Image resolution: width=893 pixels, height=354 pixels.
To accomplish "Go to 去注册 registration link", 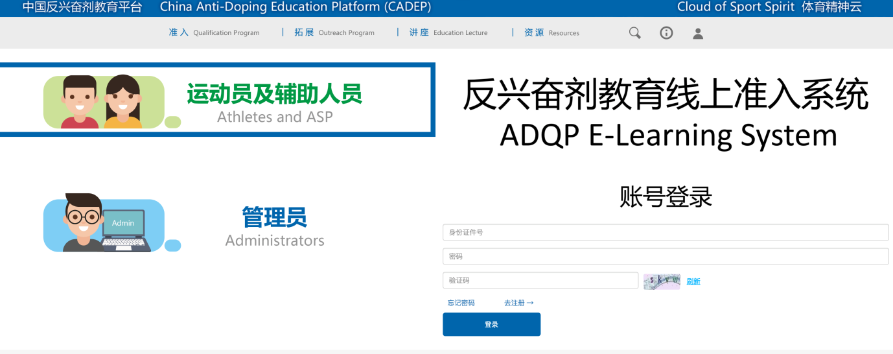I will 518,303.
